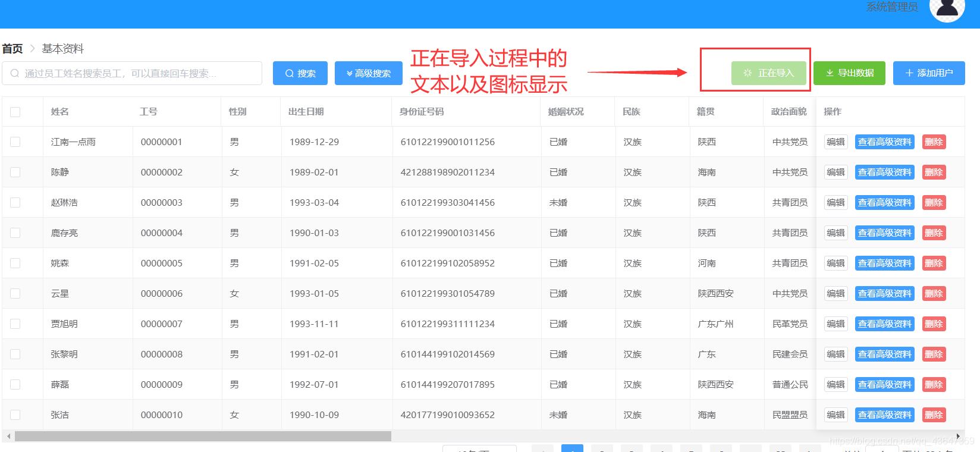Delete employee 张洁
980x452 pixels.
[934, 415]
